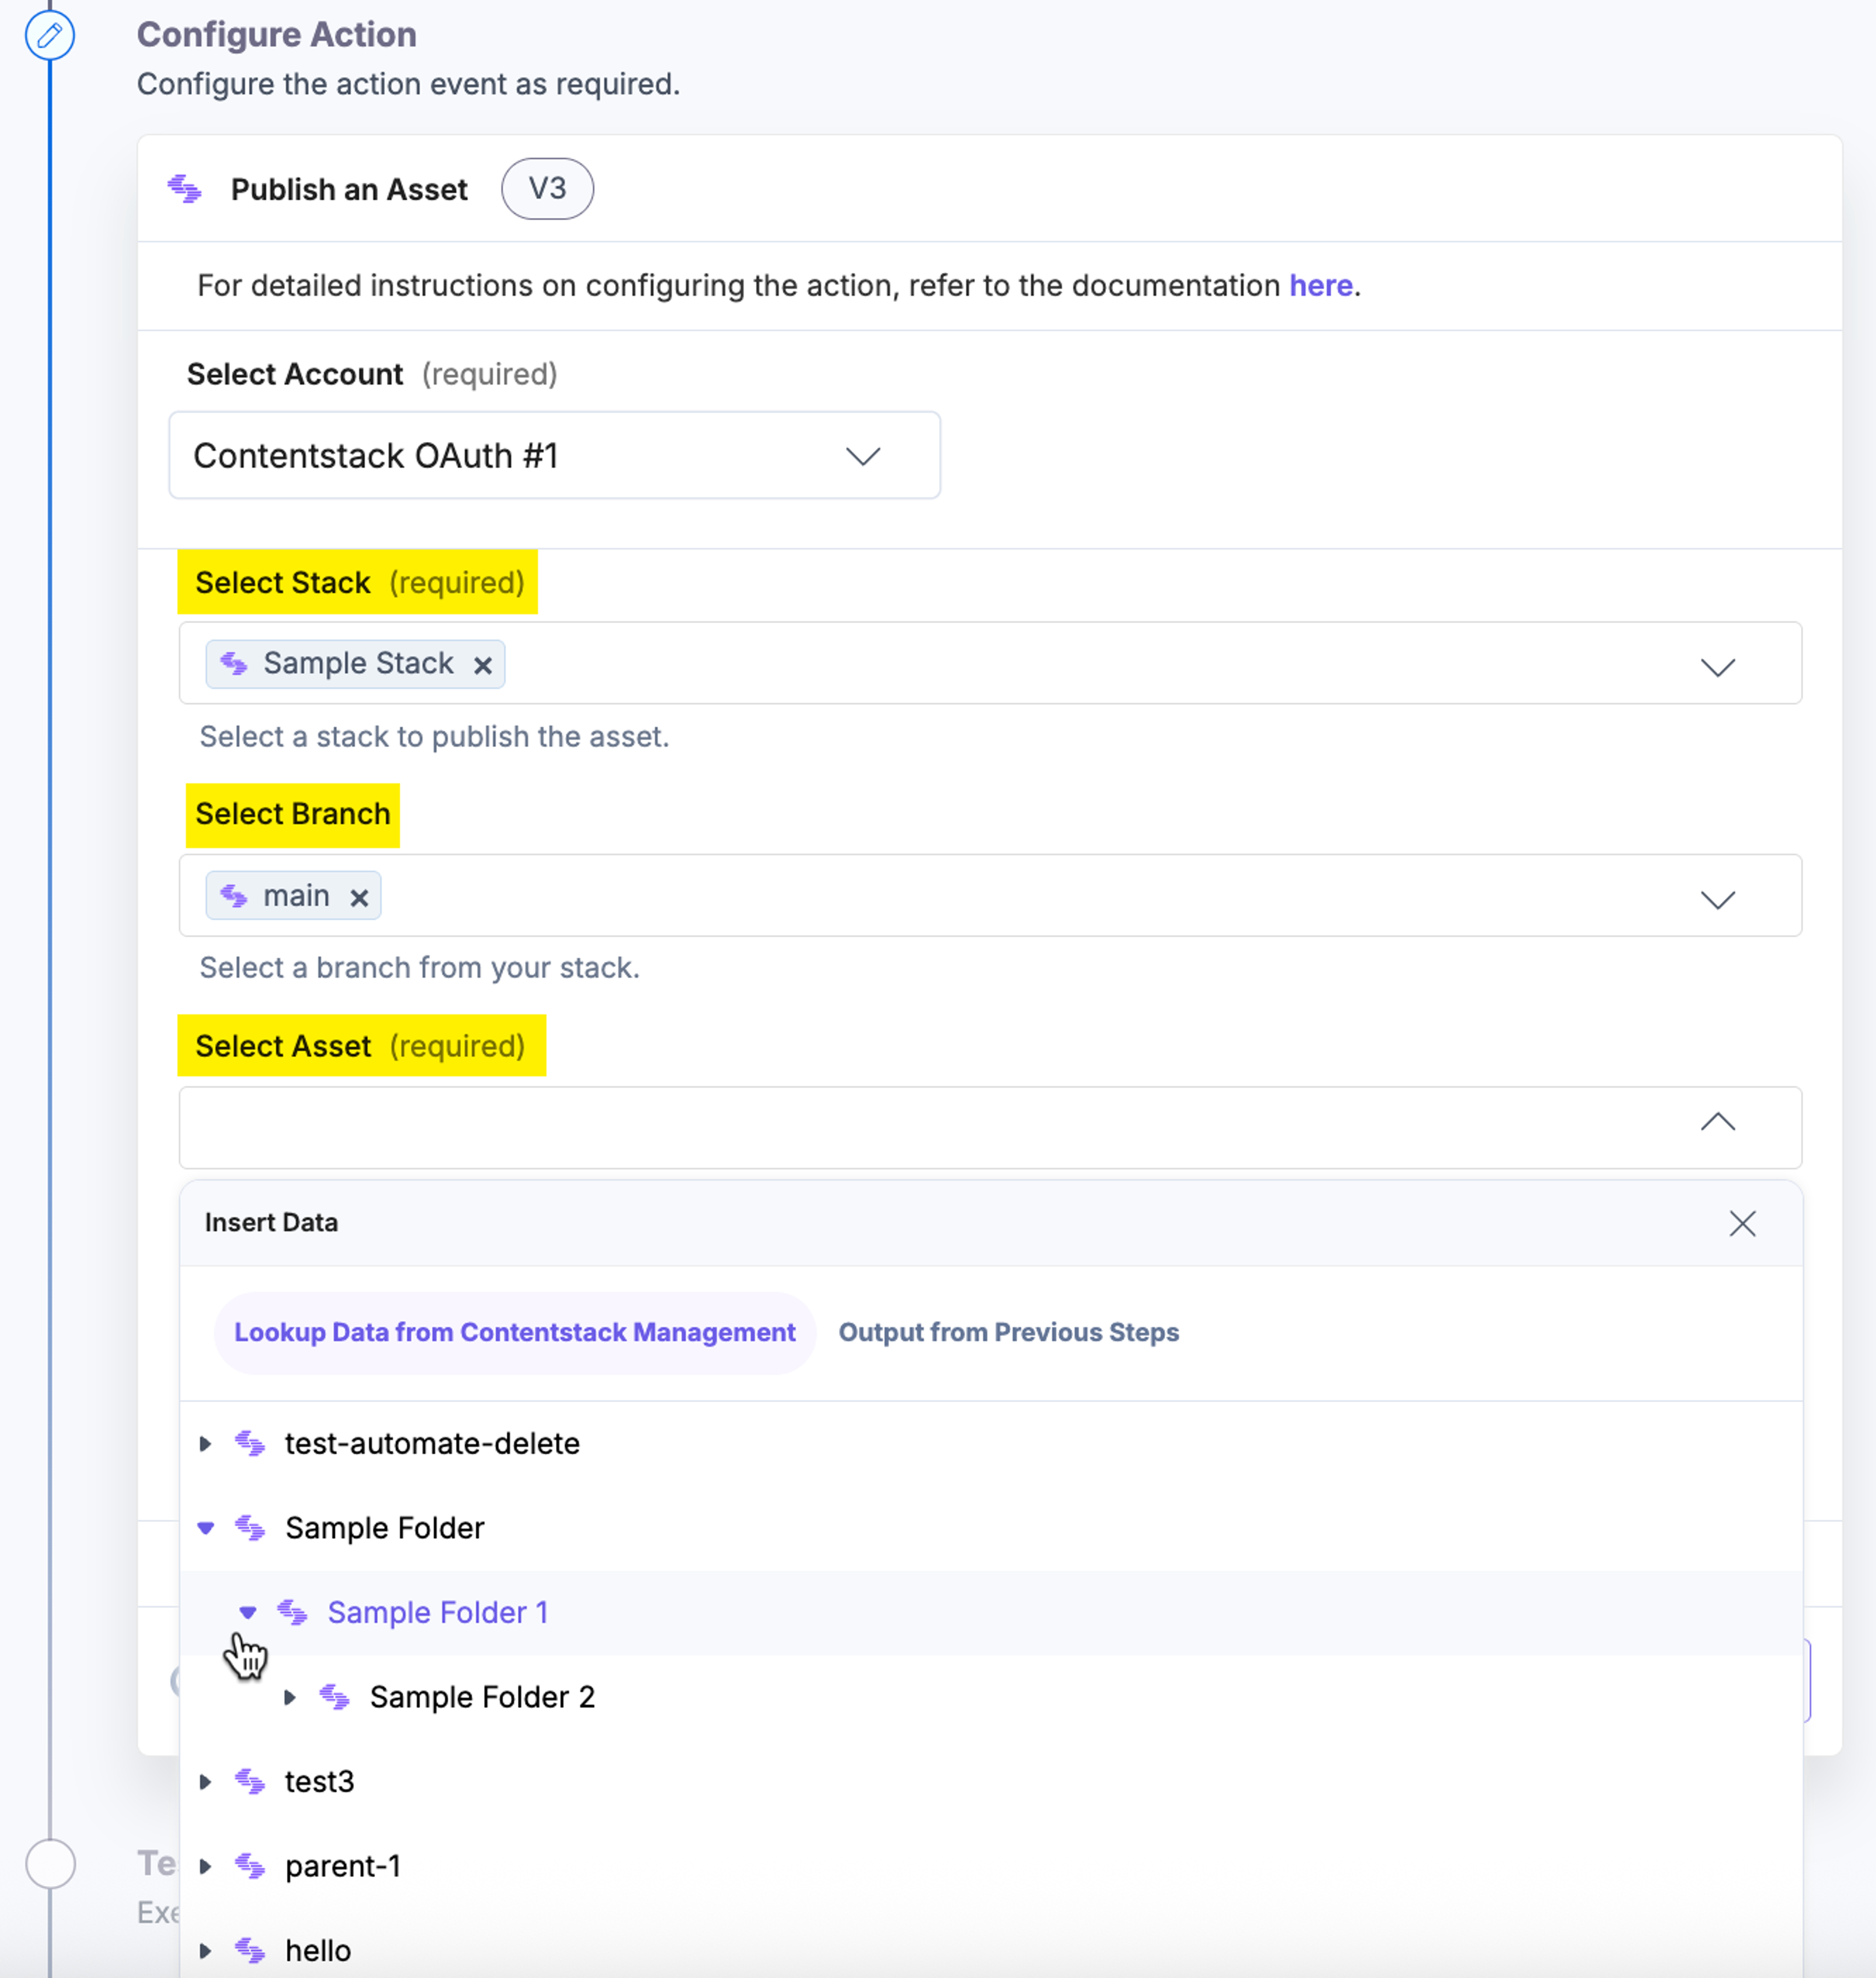Expand the test-automate-delete folder arrow
This screenshot has height=1978, width=1876.
coord(205,1444)
